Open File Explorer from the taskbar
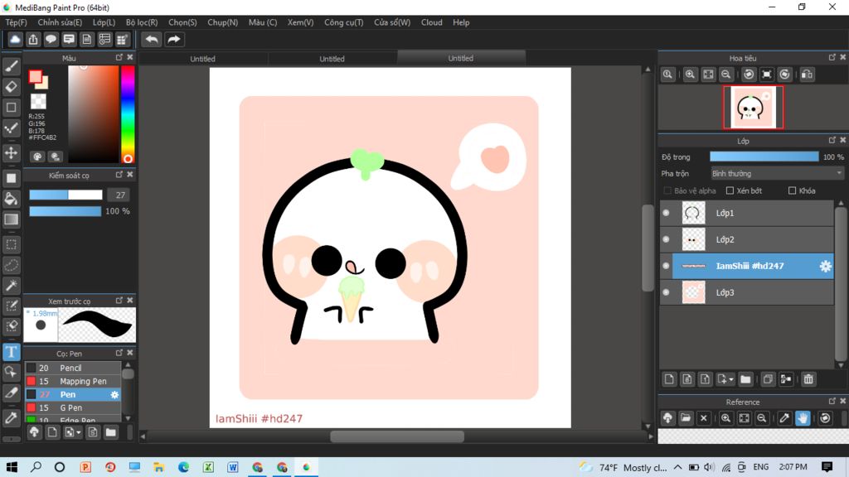 pyautogui.click(x=158, y=467)
